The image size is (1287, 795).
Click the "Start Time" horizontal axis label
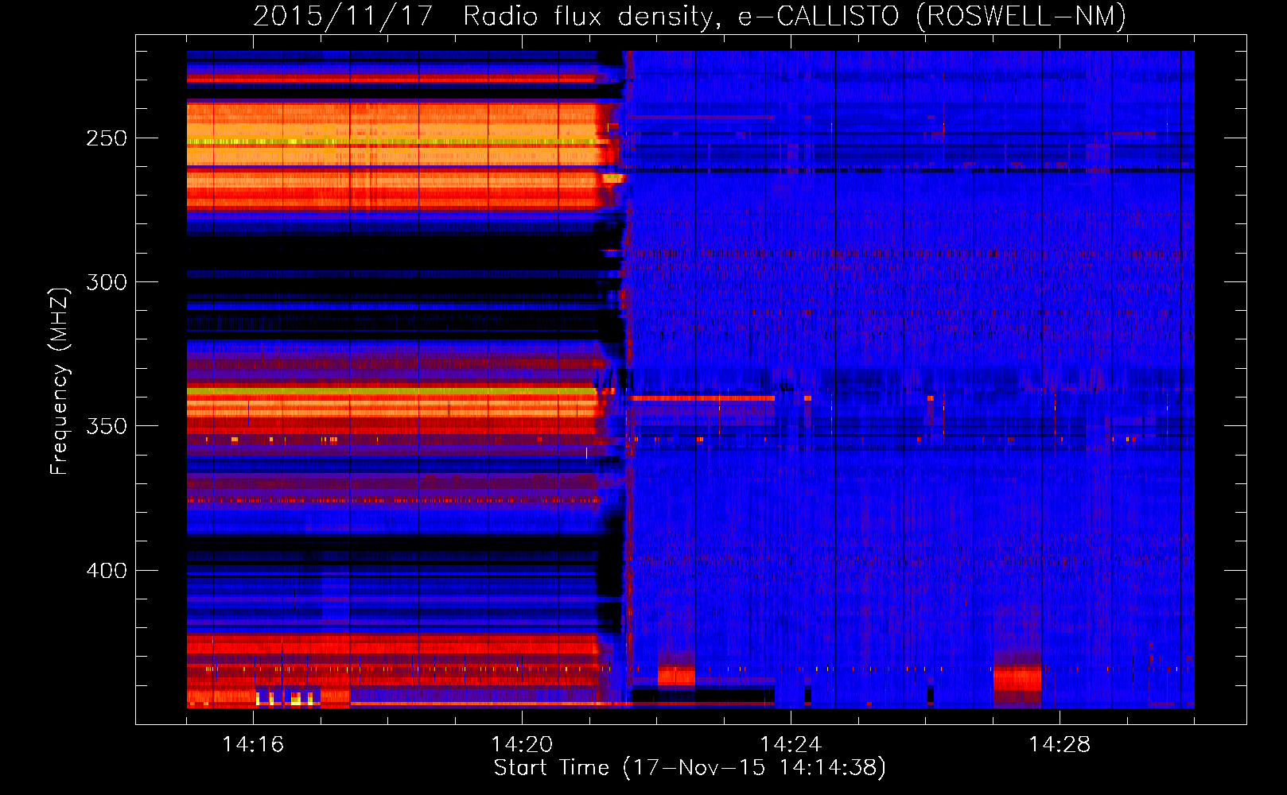click(551, 768)
